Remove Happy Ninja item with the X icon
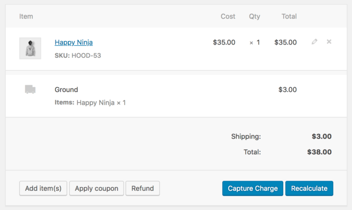This screenshot has width=352, height=210. 329,42
